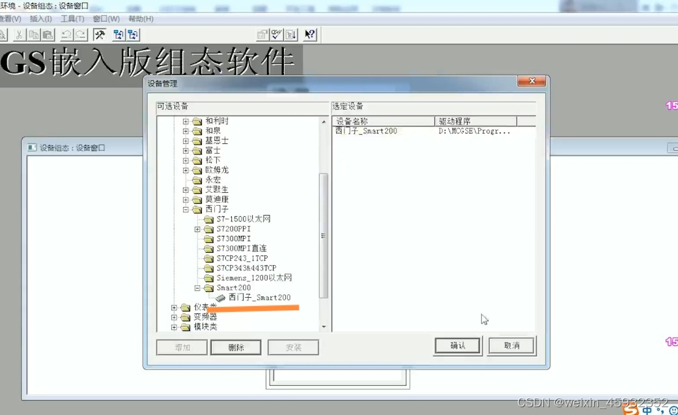678x415 pixels.
Task: Click the 驱动程序 column header
Action: tap(475, 121)
